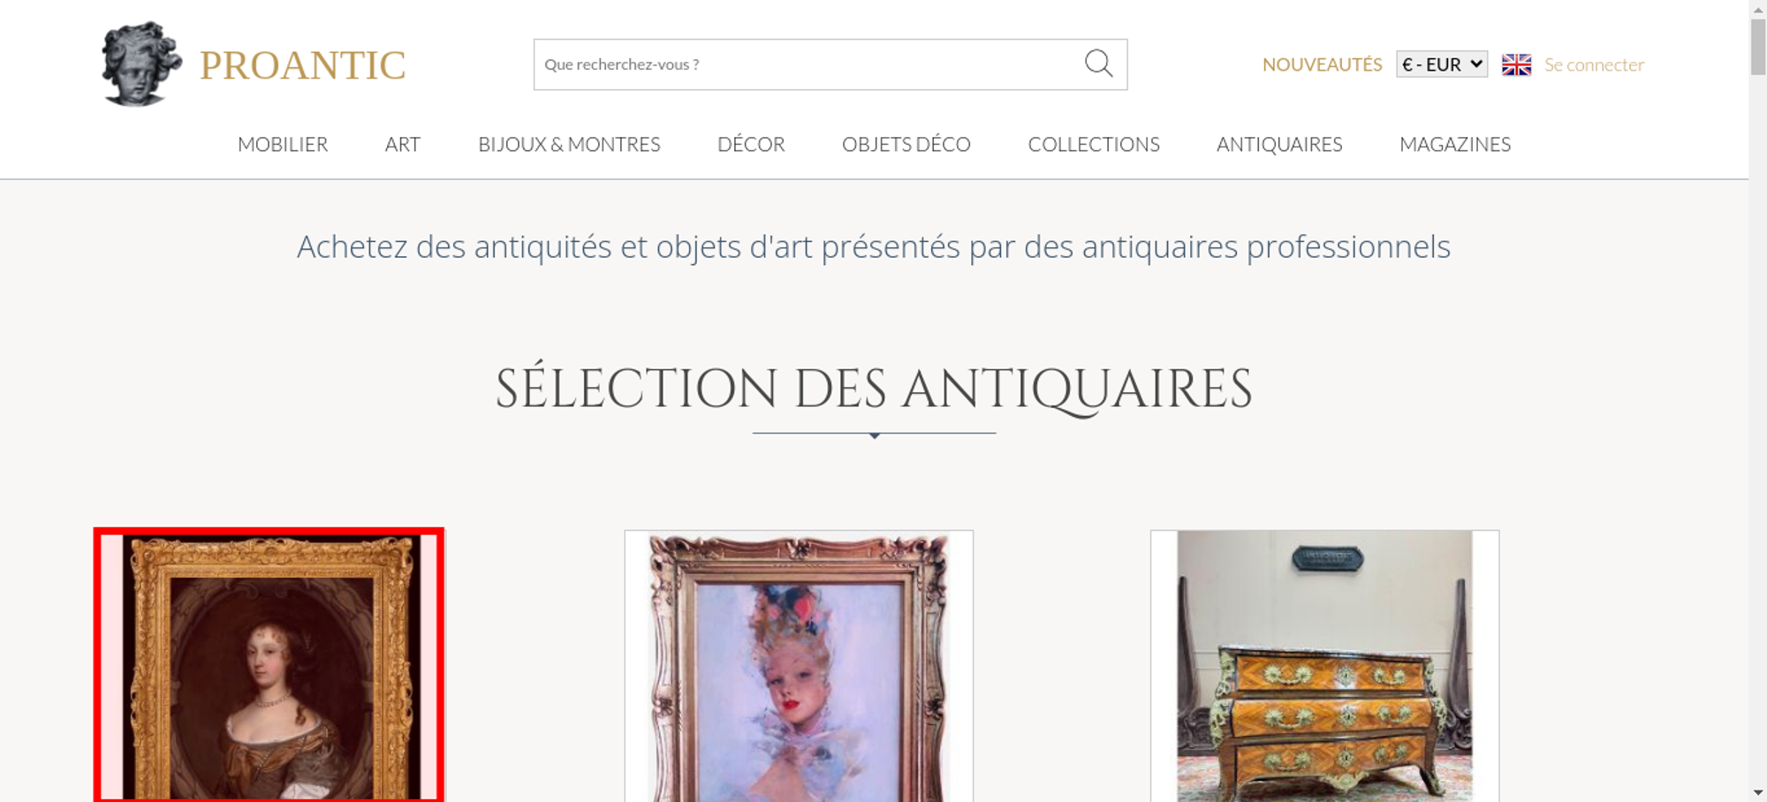
Task: Open the MOBILIER menu
Action: [x=283, y=144]
